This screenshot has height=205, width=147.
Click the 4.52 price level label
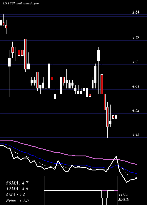point(136,110)
